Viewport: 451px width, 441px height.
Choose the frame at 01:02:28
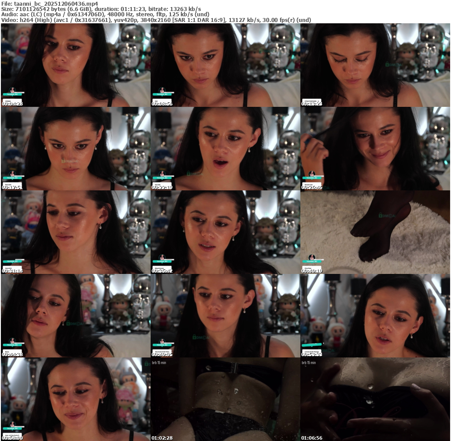click(225, 399)
